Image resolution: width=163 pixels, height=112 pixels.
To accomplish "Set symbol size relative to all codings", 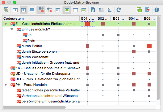I will pyautogui.click(x=67, y=10).
